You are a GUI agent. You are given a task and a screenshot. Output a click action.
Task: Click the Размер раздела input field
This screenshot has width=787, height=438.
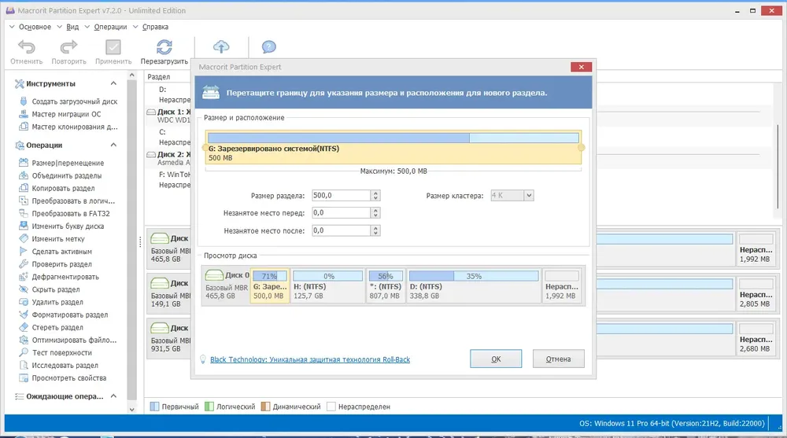342,196
